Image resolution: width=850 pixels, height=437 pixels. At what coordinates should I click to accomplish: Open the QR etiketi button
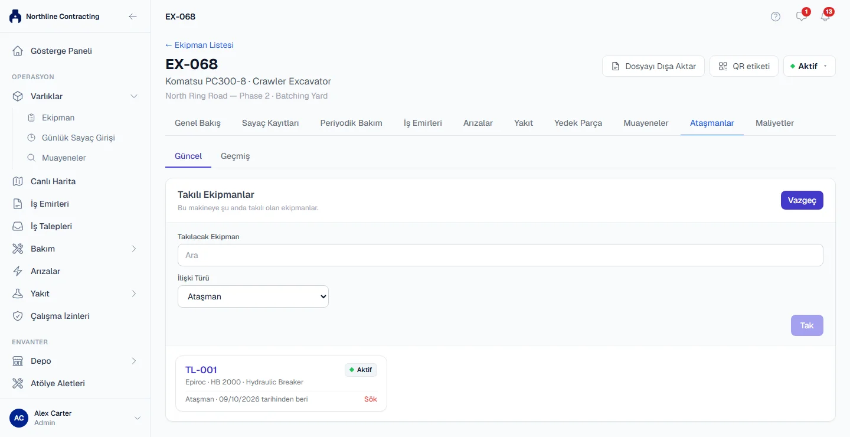744,66
